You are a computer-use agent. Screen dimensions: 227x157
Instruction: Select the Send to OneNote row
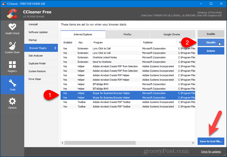pos(128,62)
